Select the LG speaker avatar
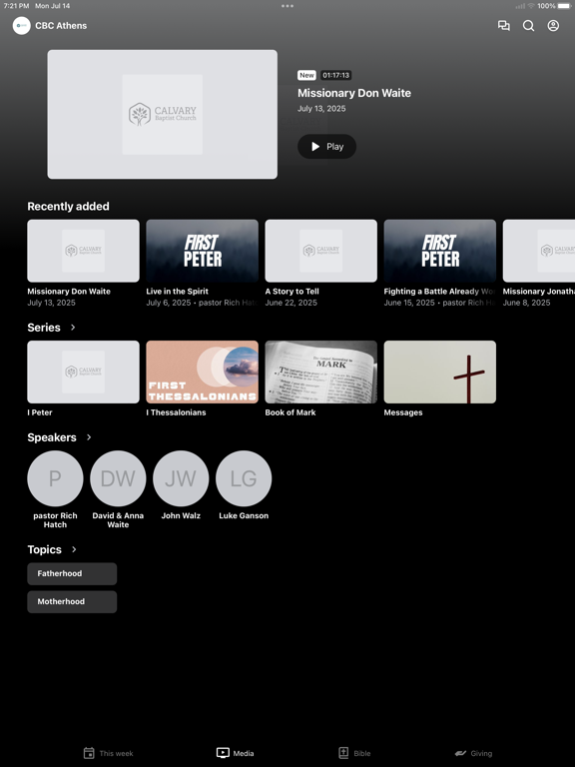The image size is (575, 767). point(244,478)
